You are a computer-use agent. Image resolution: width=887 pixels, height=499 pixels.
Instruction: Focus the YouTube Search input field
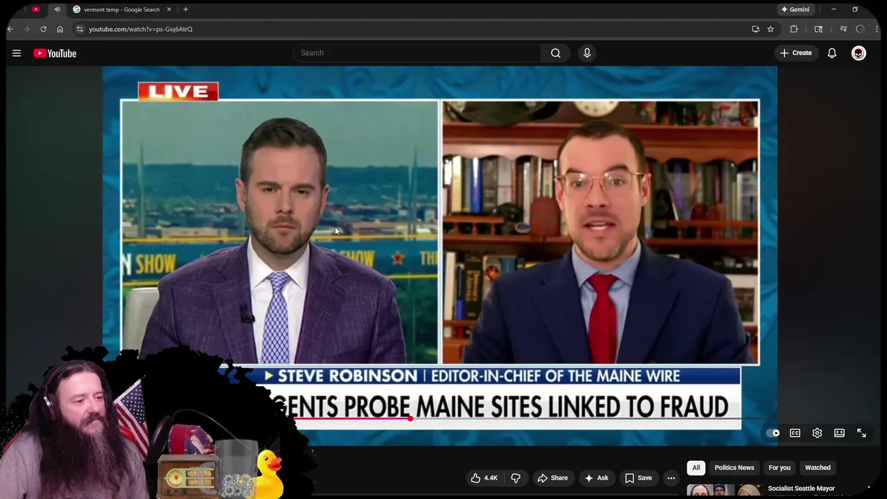tap(417, 53)
